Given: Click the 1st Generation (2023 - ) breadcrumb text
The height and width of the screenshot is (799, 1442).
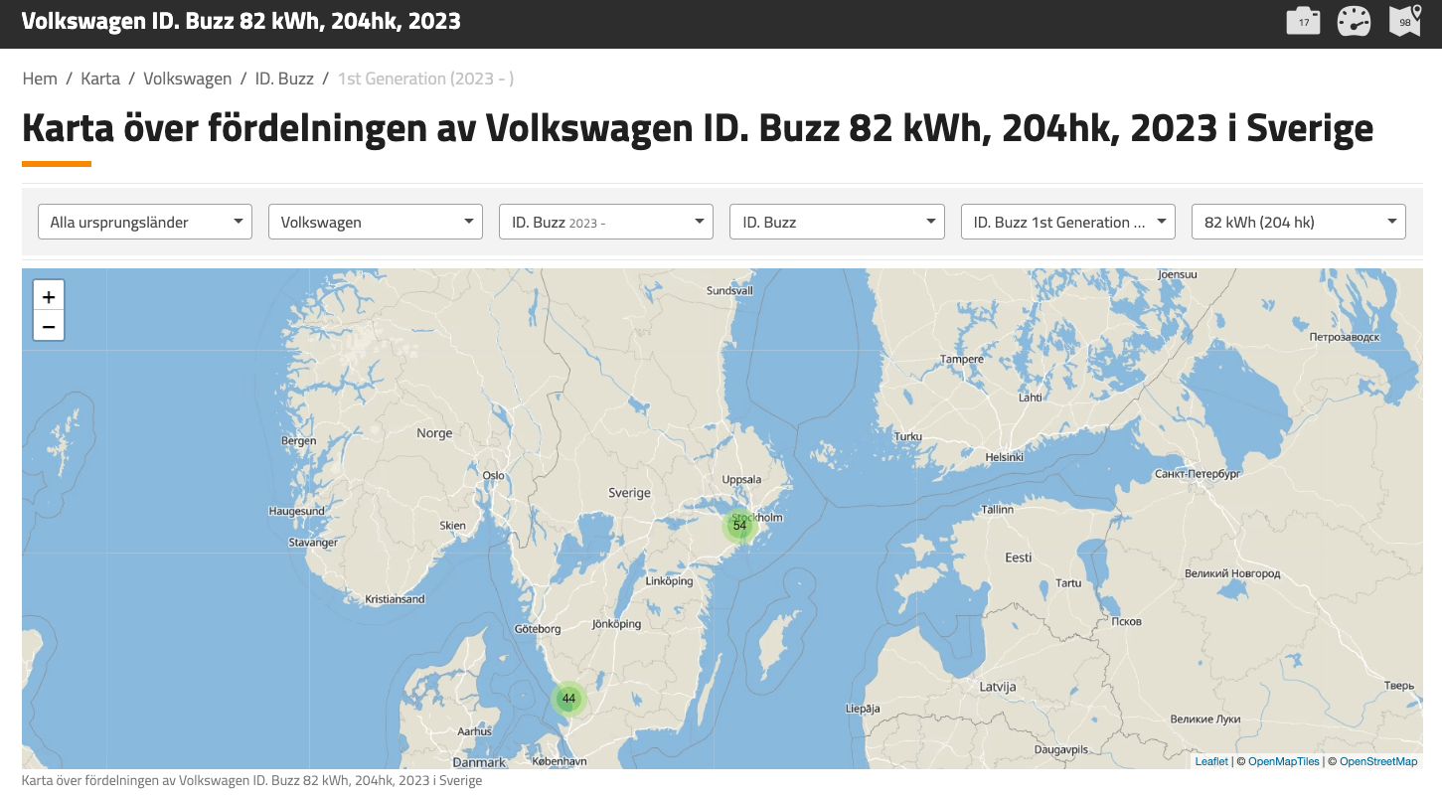Looking at the screenshot, I should (x=425, y=79).
